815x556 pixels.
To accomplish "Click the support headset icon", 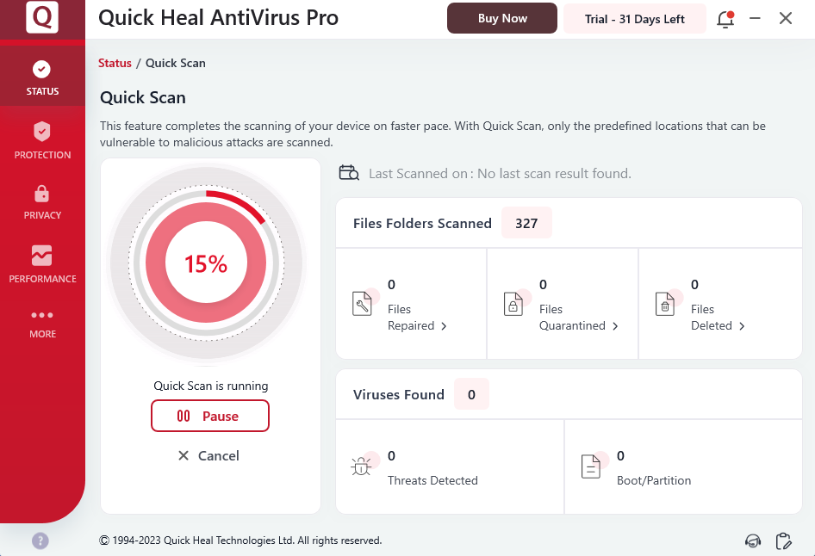I will click(x=753, y=541).
